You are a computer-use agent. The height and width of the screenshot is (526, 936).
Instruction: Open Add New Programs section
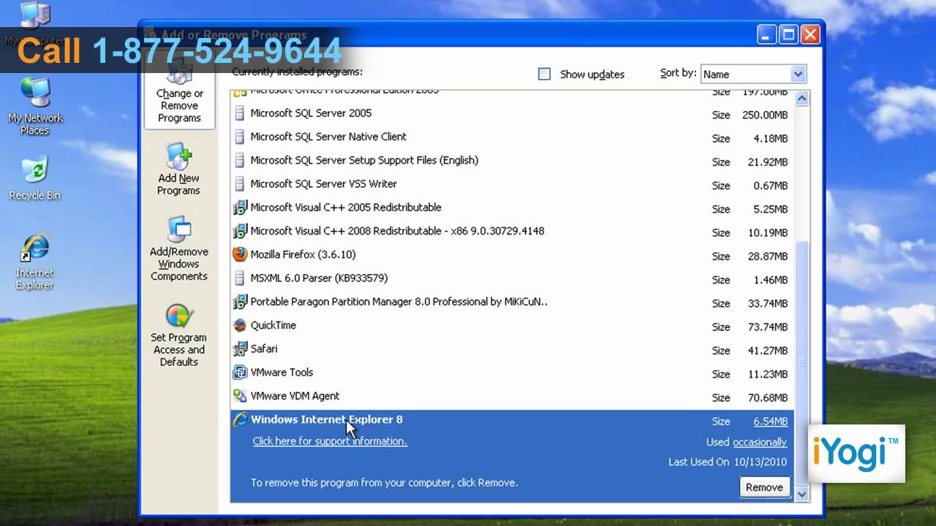[178, 169]
